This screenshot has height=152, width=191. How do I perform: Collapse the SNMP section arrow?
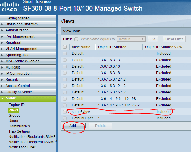pyautogui.click(x=2, y=98)
